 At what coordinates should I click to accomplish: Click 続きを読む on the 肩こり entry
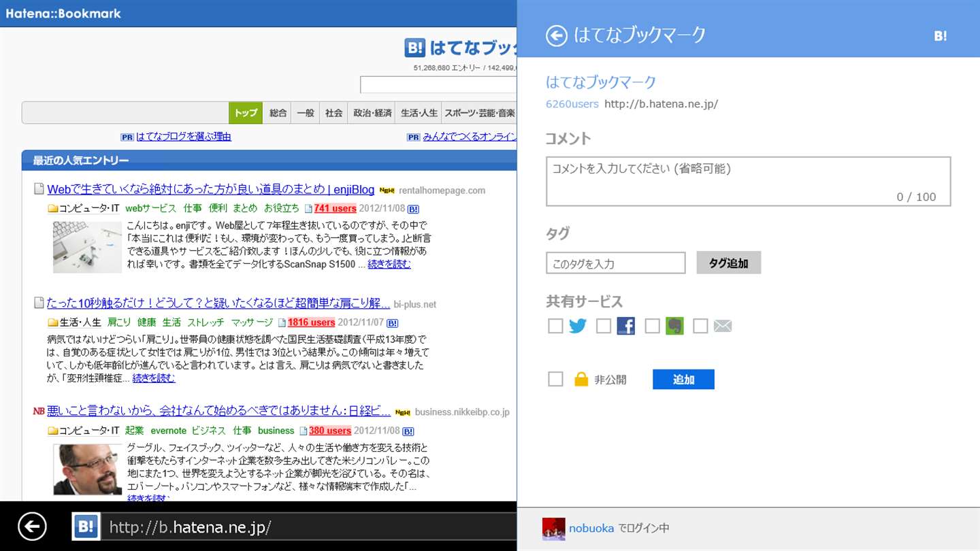click(154, 378)
